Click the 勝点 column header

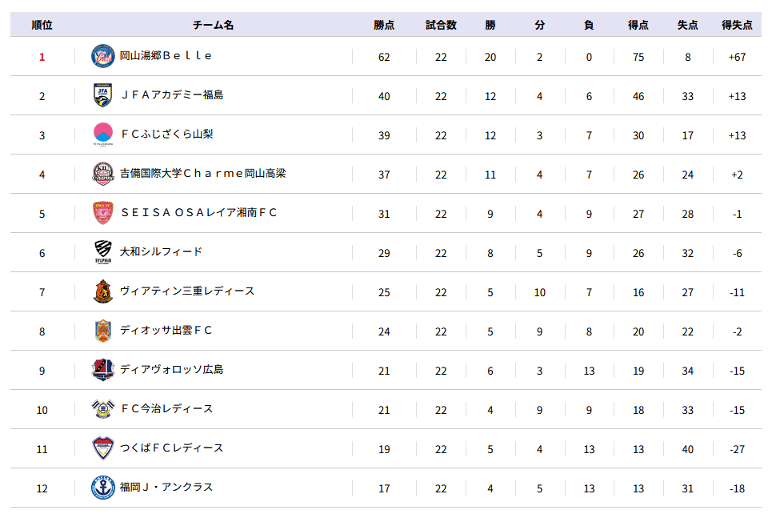point(384,25)
